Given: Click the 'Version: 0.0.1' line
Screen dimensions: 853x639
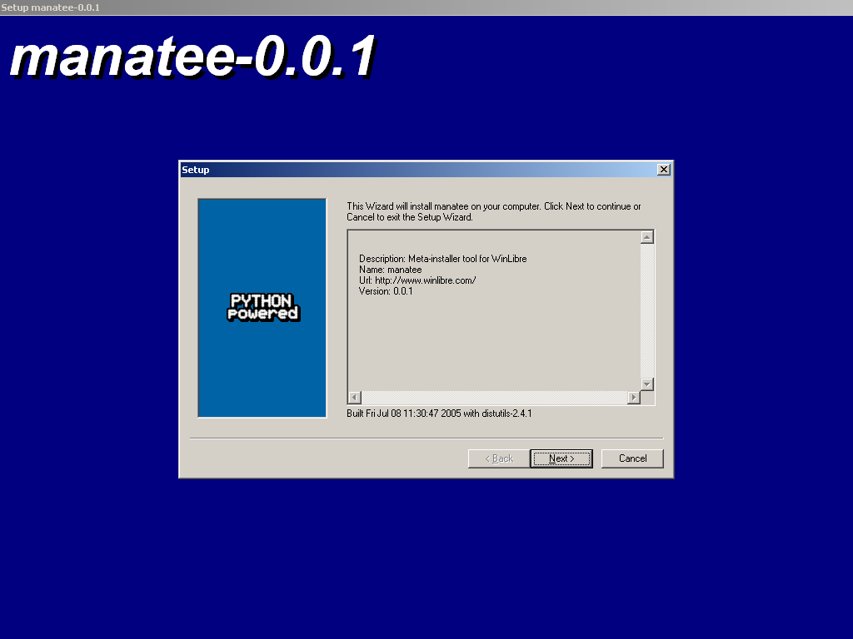Looking at the screenshot, I should tap(386, 291).
